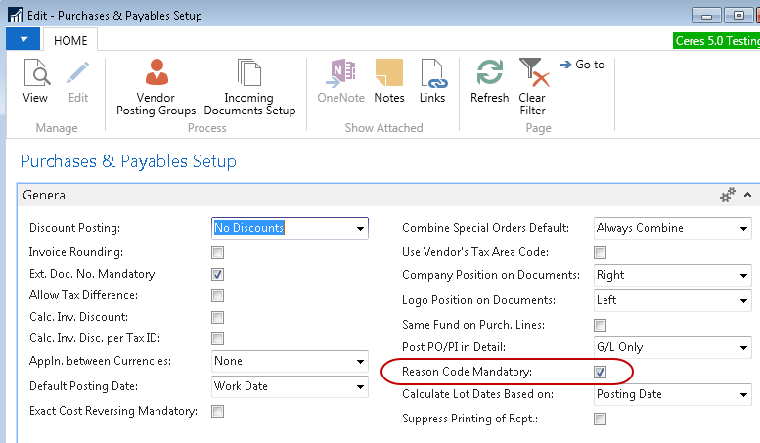Open the Post PO/PI in Detail dropdown

[x=742, y=347]
